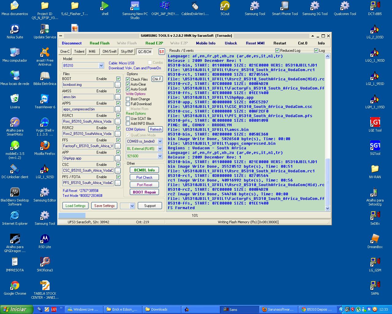Screen dimensions: 392x314
Task: Click the Port Check button
Action: tap(145, 177)
